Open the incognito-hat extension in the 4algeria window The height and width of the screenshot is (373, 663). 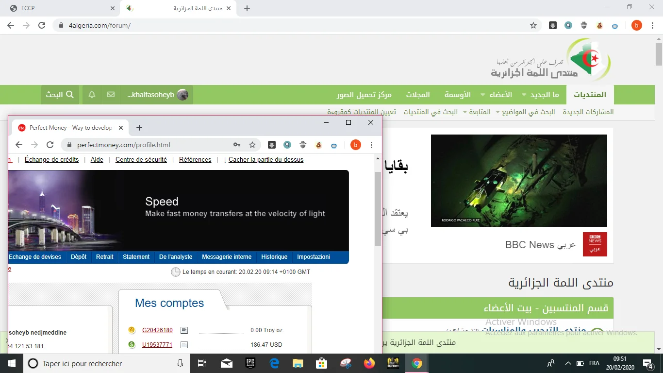(x=584, y=25)
